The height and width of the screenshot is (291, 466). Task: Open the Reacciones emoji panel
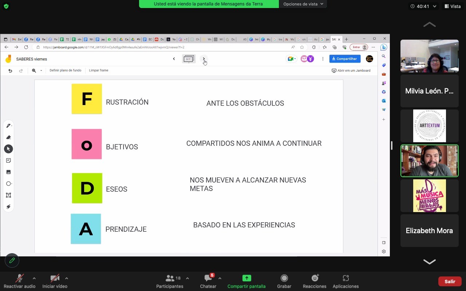315,278
